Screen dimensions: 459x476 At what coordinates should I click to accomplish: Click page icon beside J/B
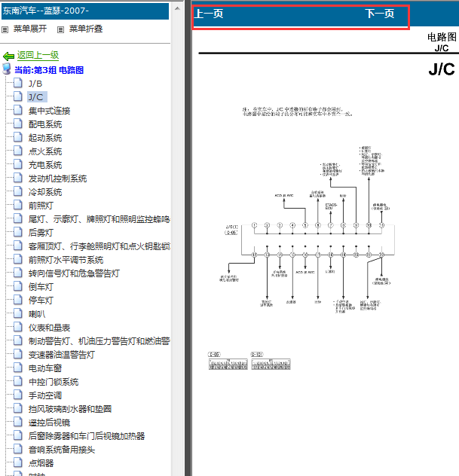click(x=18, y=83)
